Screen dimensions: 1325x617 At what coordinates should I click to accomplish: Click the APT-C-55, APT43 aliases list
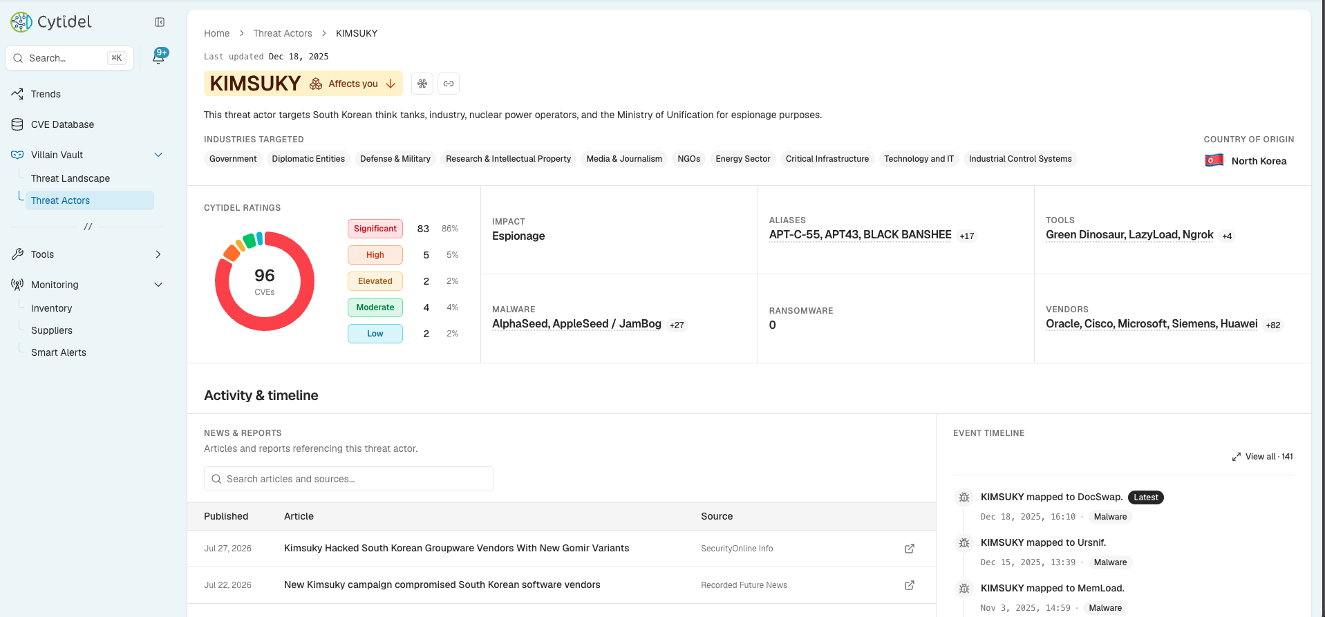click(x=860, y=234)
